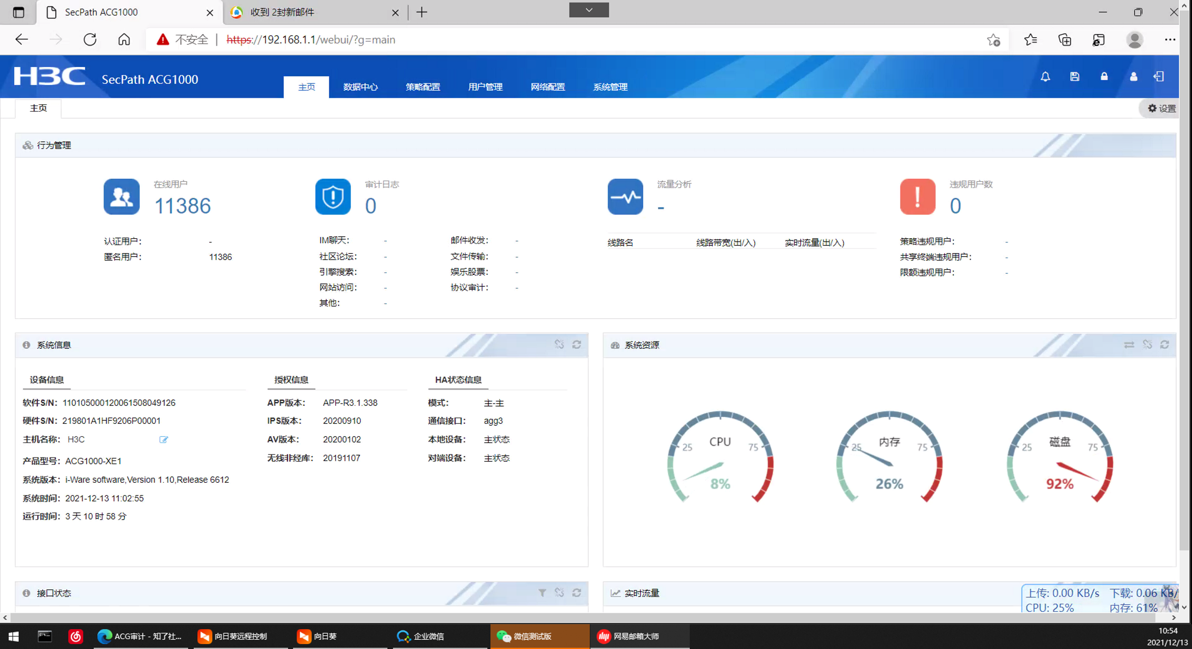Click the 系统资源 panel swap view icon
Screen dimensions: 1192x649
point(1129,344)
